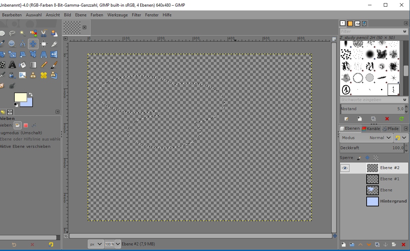This screenshot has height=251, width=410.
Task: Set move mode to path
Action: click(34, 125)
